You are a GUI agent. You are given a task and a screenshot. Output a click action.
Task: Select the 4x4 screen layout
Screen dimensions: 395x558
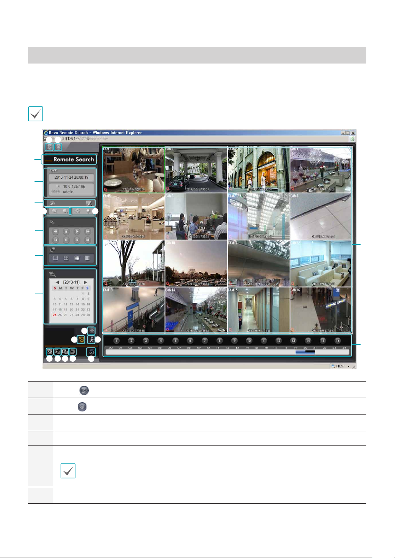tap(88, 258)
